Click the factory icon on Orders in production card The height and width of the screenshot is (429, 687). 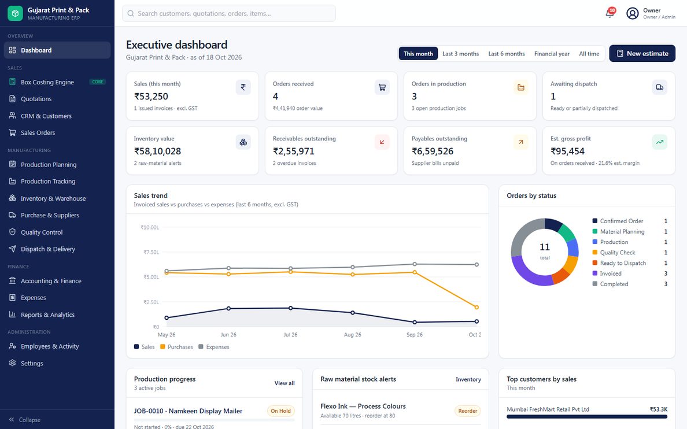coord(521,87)
